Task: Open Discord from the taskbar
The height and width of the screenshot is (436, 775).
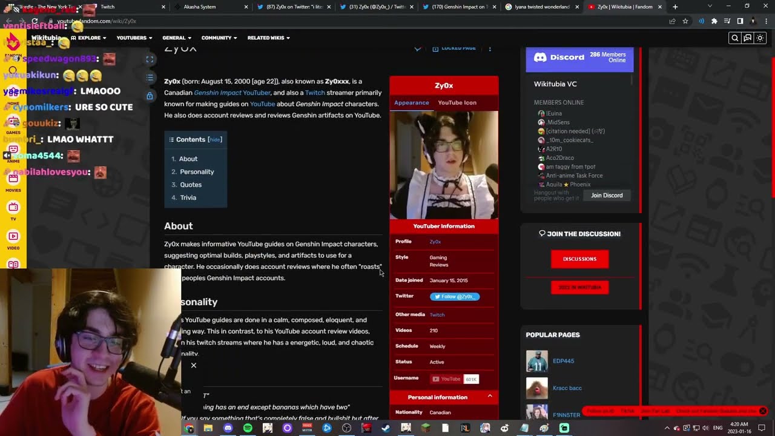Action: point(228,428)
